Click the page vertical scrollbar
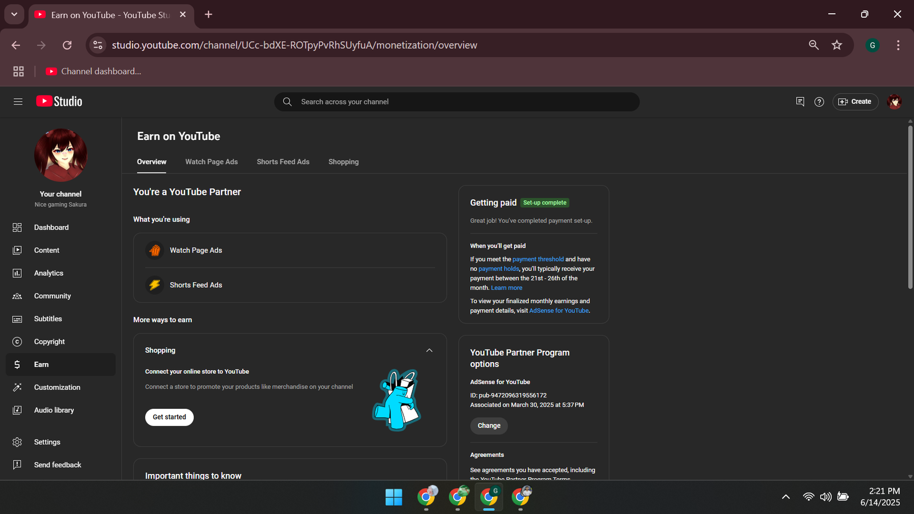The width and height of the screenshot is (914, 514). click(910, 208)
